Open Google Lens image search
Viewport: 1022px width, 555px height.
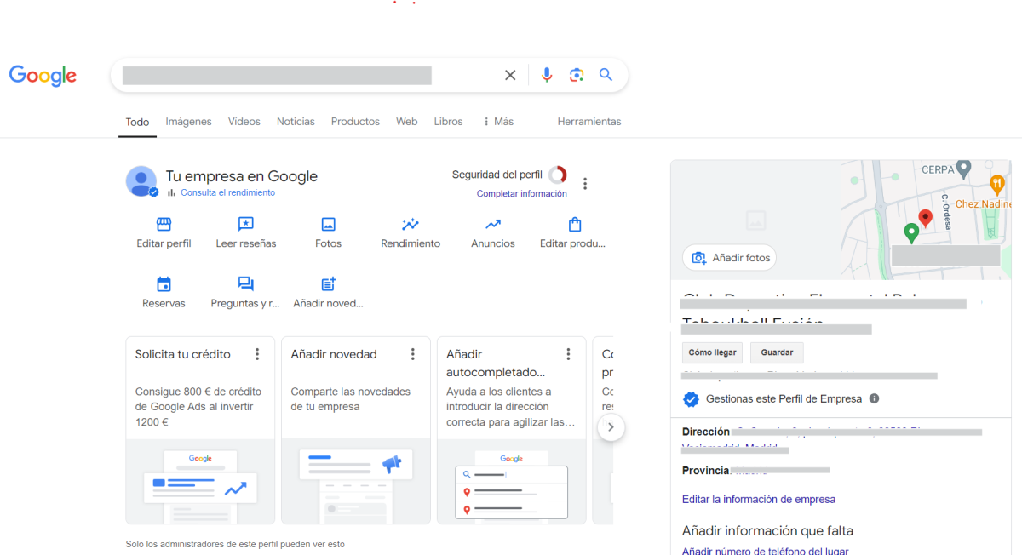[577, 75]
